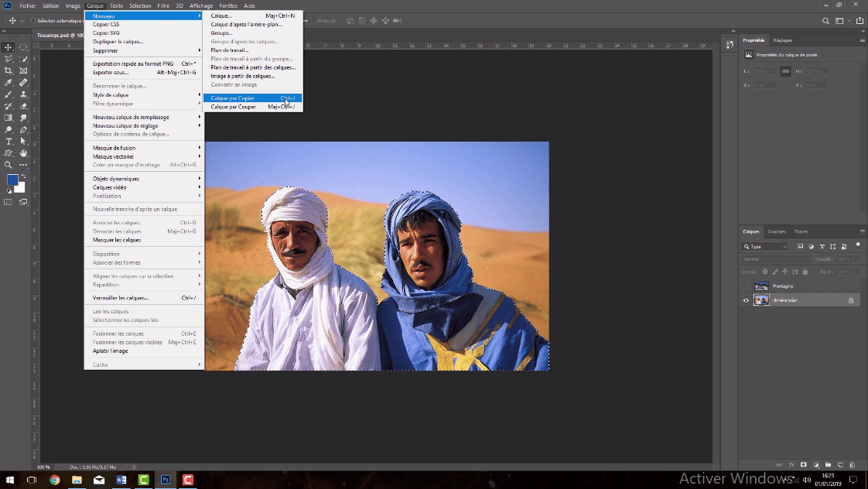Hide the Arrière-plan layer with eye icon
The image size is (868, 489).
(x=746, y=300)
